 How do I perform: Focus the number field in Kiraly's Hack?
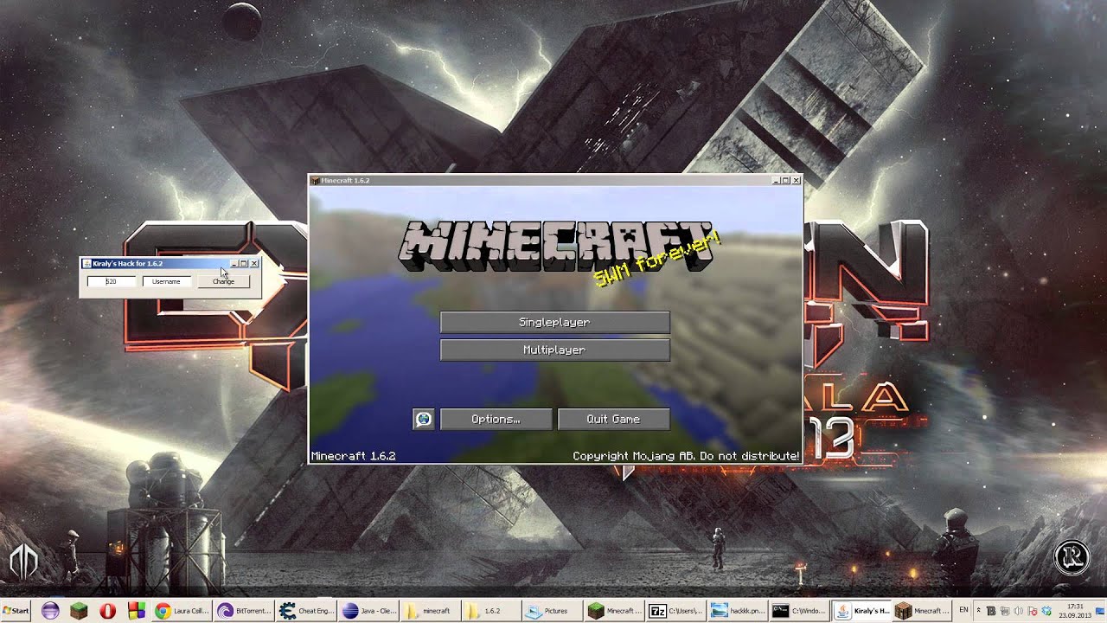coord(111,281)
